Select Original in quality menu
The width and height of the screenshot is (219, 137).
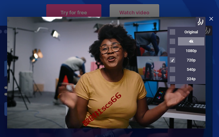coord(191,32)
